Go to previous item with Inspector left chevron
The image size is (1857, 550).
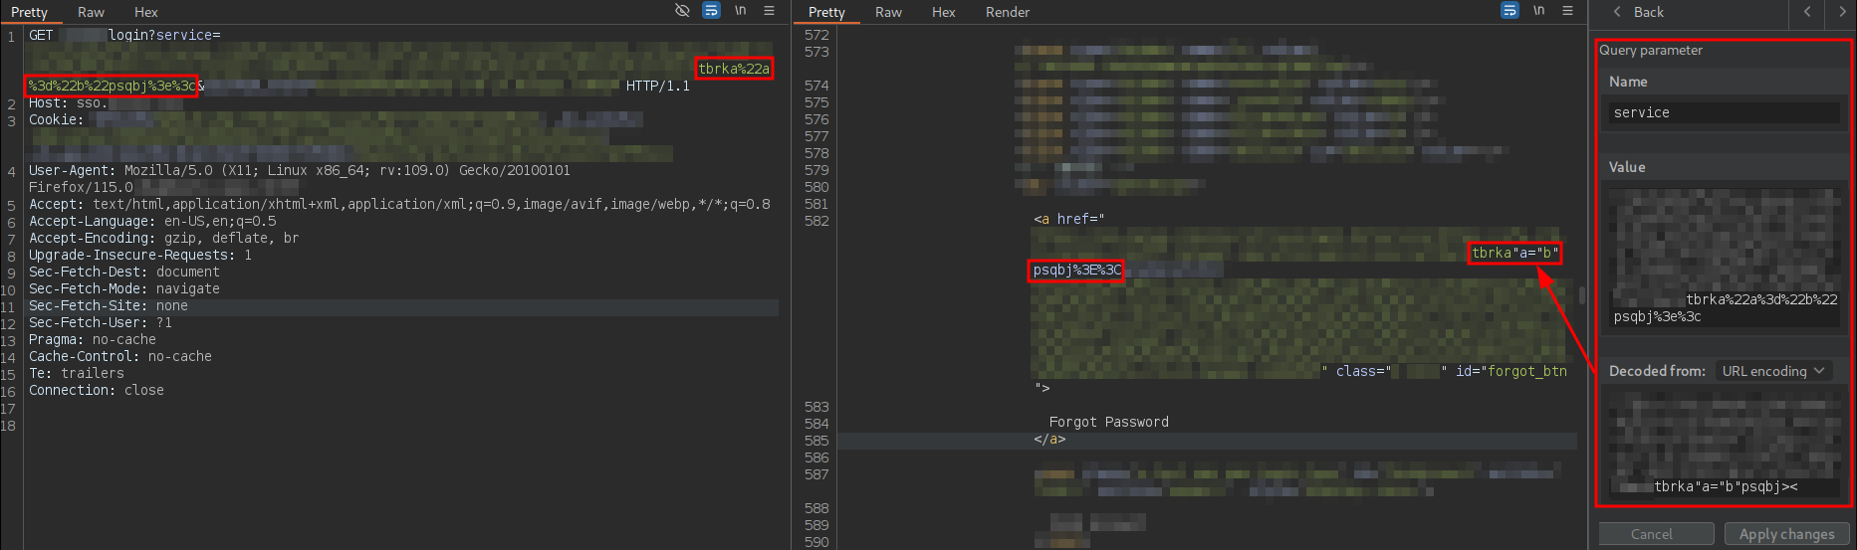[1807, 12]
